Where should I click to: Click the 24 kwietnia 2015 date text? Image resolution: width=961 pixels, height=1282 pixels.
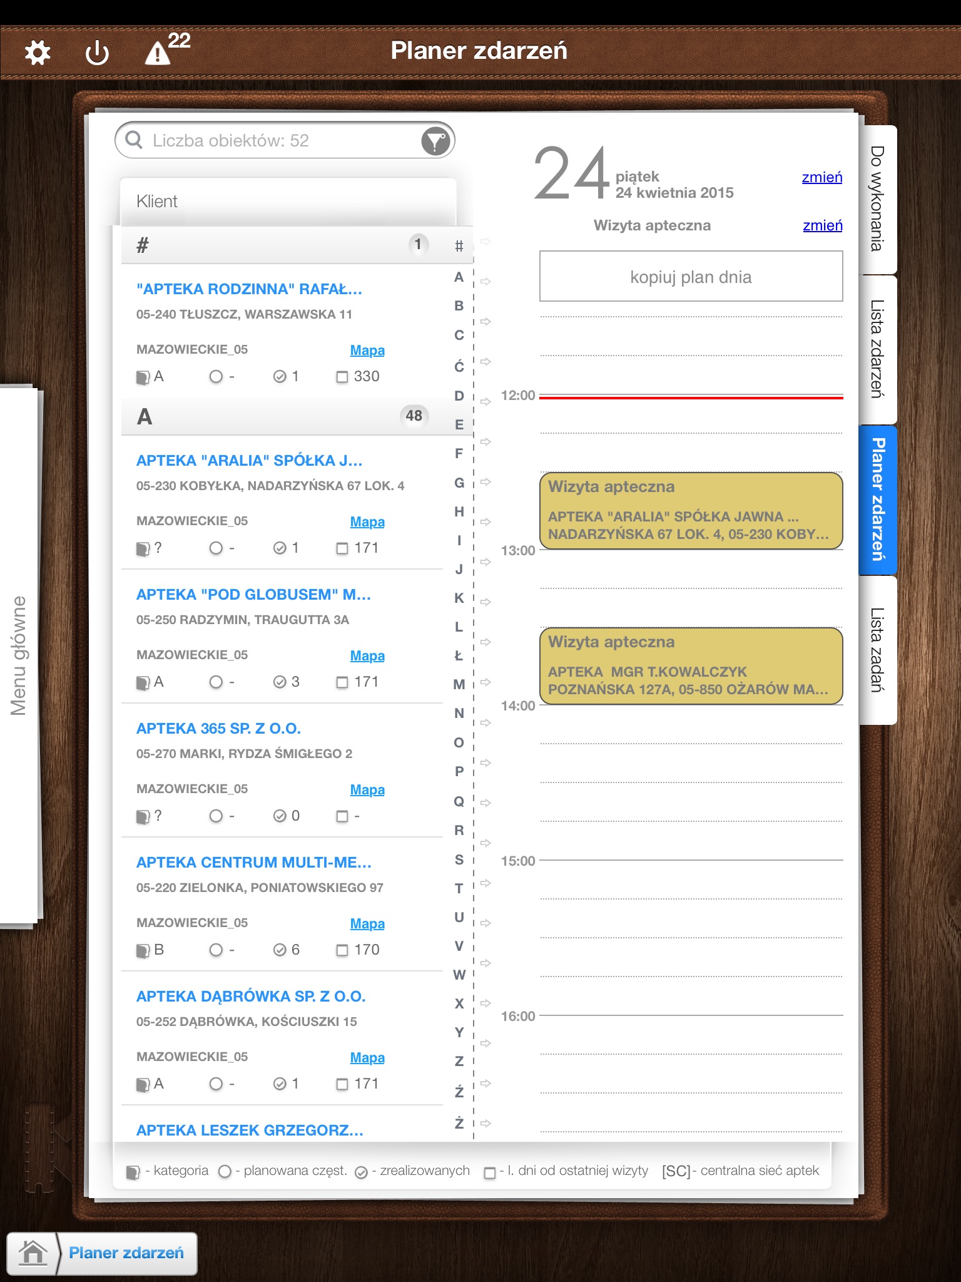click(674, 193)
